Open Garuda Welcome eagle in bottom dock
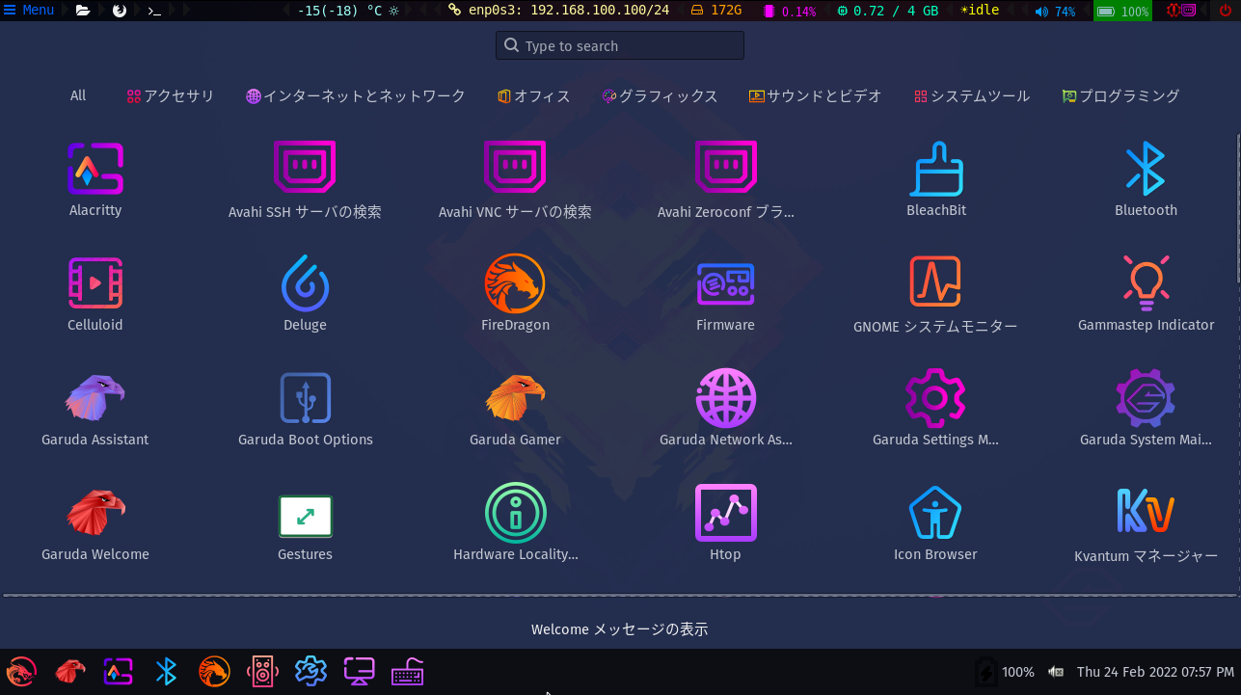 pyautogui.click(x=69, y=671)
